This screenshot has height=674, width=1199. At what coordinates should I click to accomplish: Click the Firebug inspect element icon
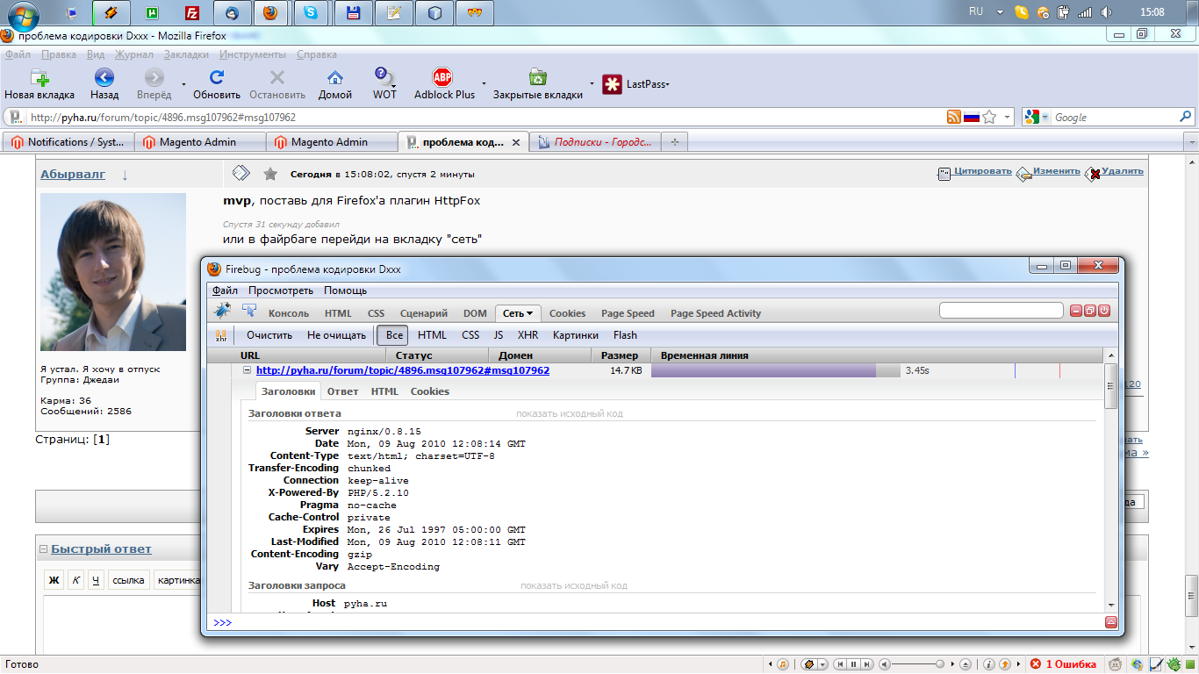click(249, 311)
